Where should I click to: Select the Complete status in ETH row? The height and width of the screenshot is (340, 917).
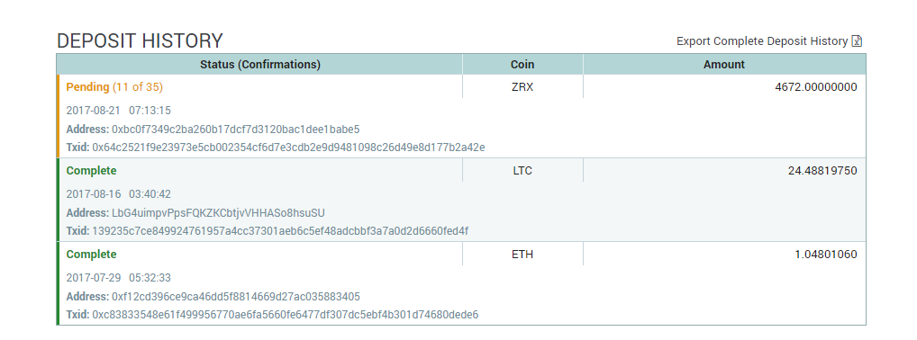pyautogui.click(x=91, y=255)
